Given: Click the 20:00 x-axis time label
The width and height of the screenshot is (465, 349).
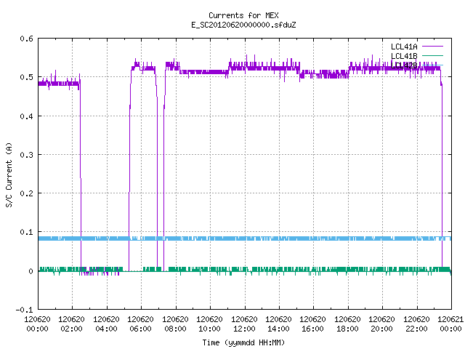Looking at the screenshot, I should (381, 329).
